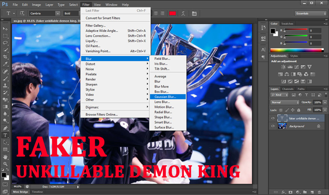Open the Window menu
This screenshot has width=329, height=195.
coord(111,5)
